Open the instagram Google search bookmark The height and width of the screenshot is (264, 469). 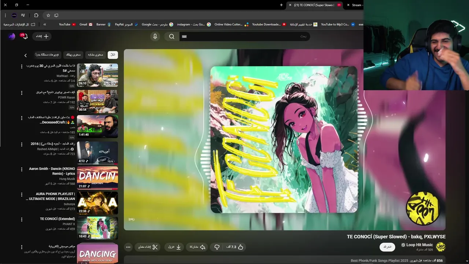[194, 25]
